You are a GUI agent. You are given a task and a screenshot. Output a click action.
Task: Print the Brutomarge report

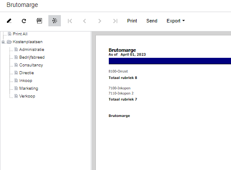132,21
